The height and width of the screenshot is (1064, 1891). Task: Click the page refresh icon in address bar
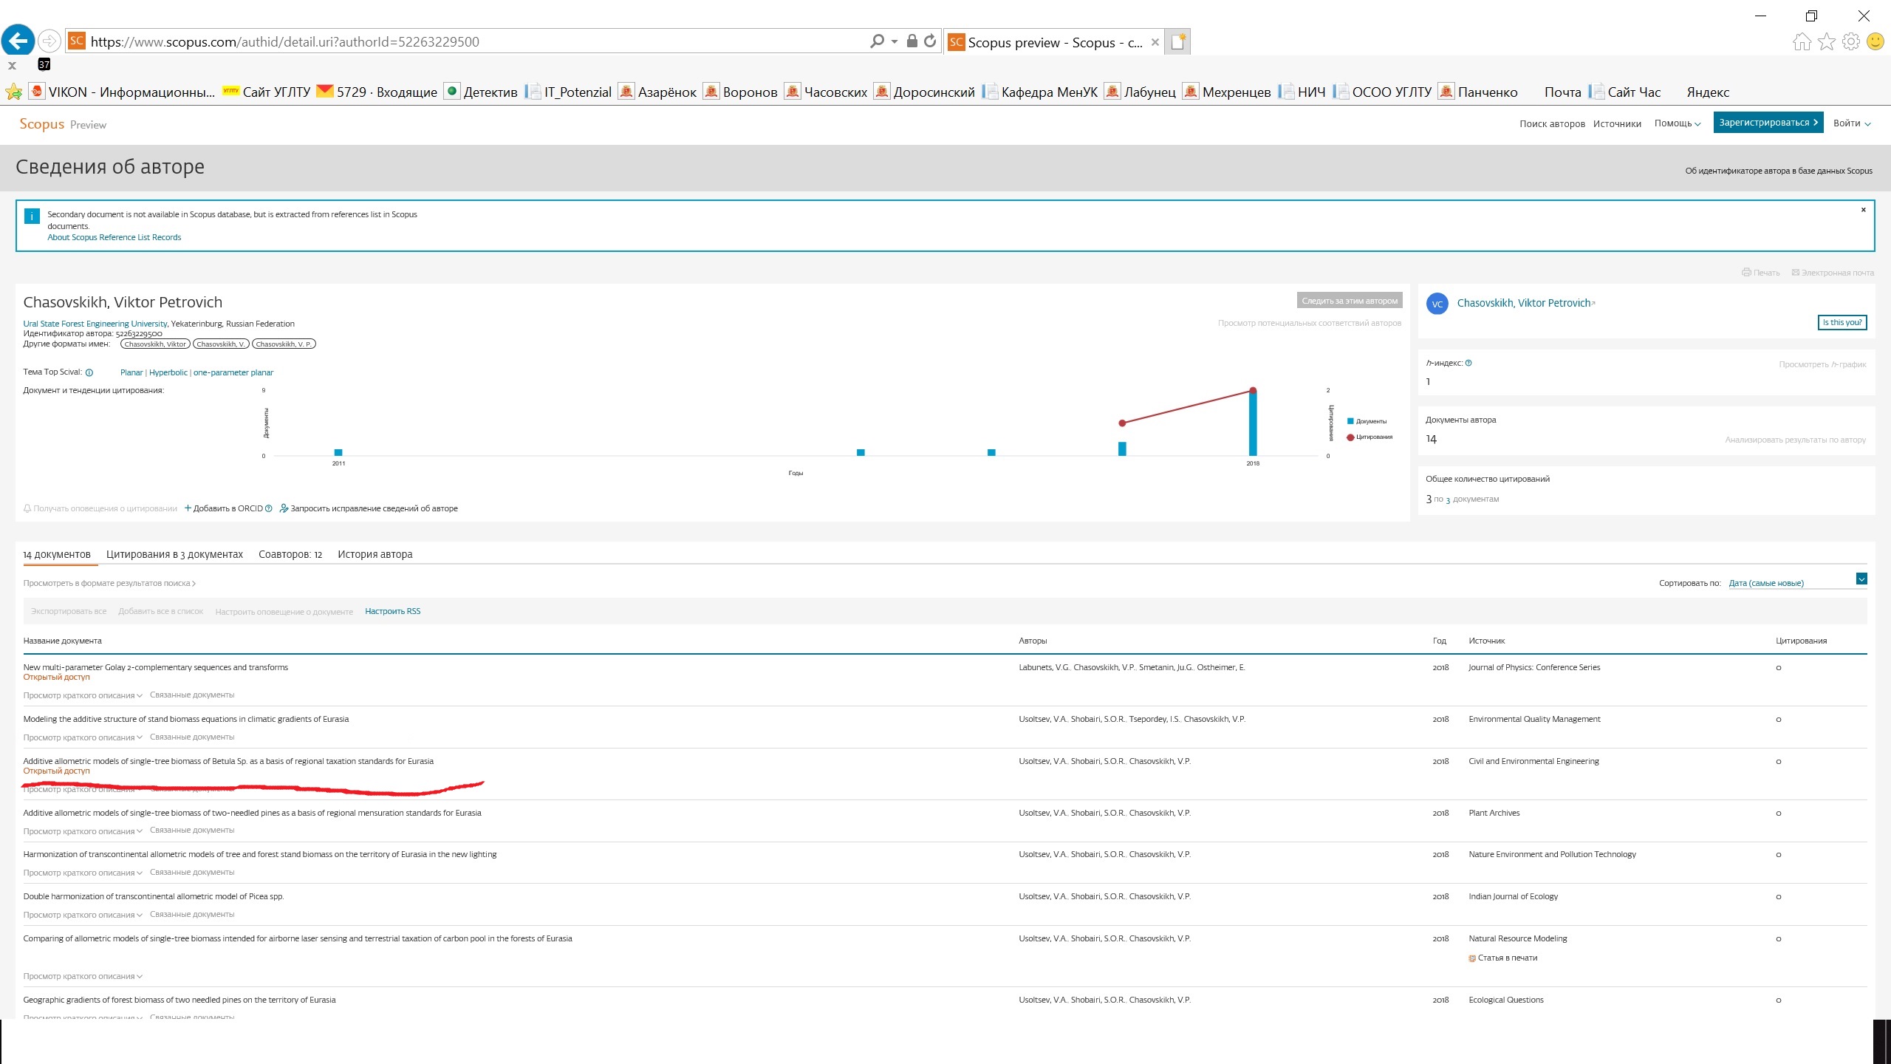[930, 41]
